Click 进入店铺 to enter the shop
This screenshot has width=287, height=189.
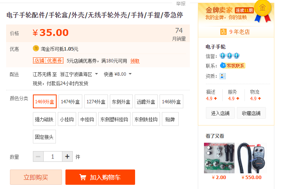click(220, 113)
